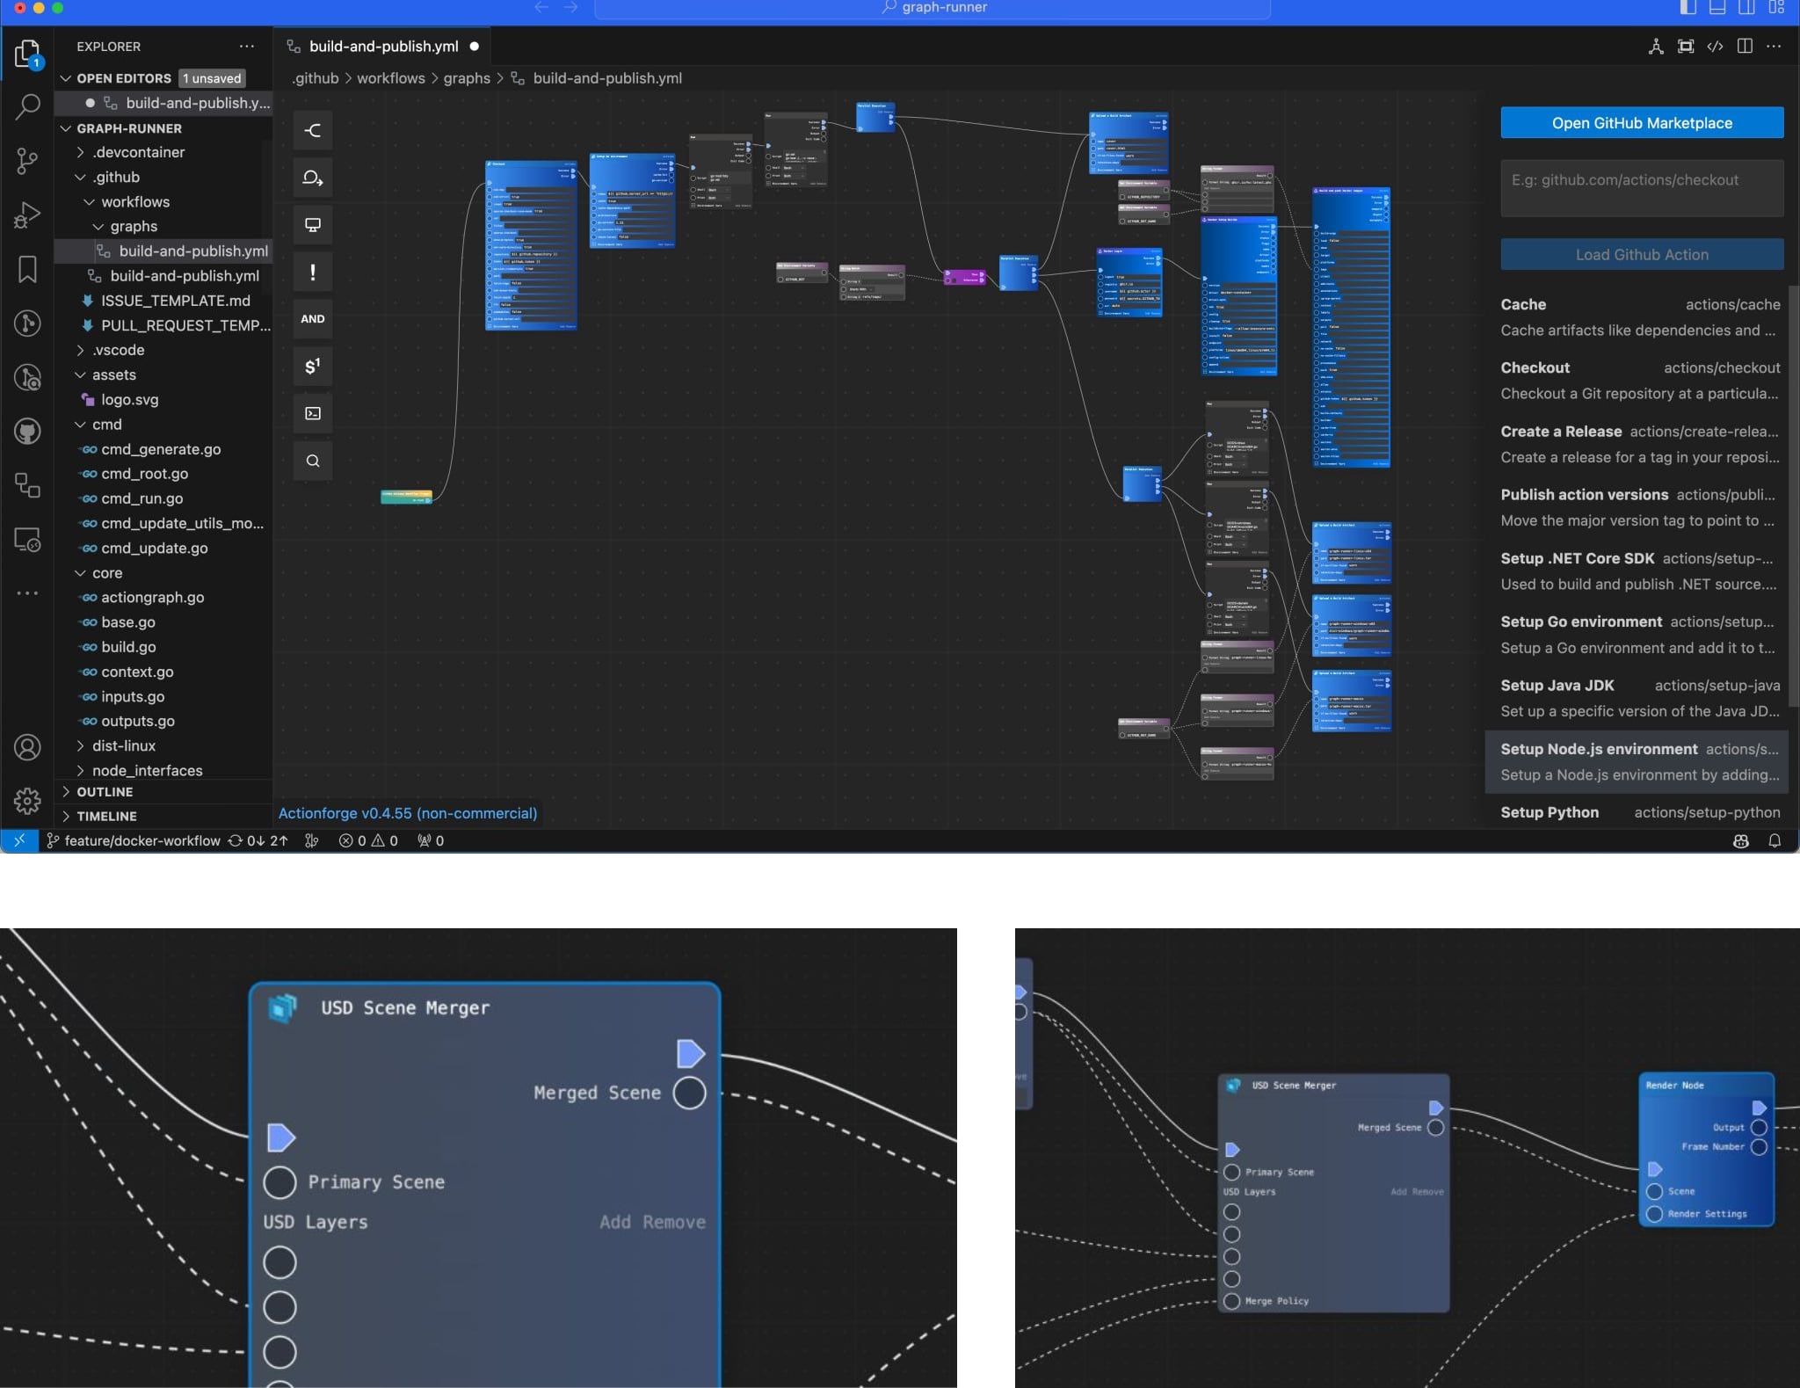Viewport: 1800px width, 1388px height.
Task: Toggle the Split Editor Right icon
Action: click(x=1745, y=47)
